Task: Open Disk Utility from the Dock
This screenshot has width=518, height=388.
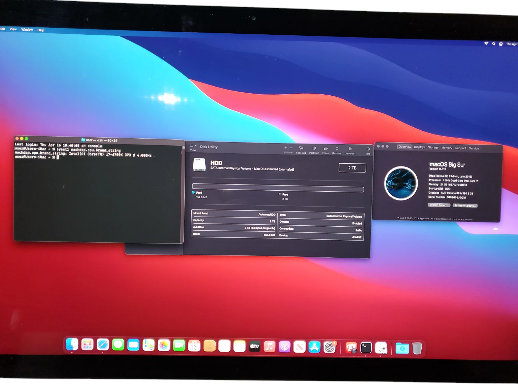Action: (x=381, y=348)
